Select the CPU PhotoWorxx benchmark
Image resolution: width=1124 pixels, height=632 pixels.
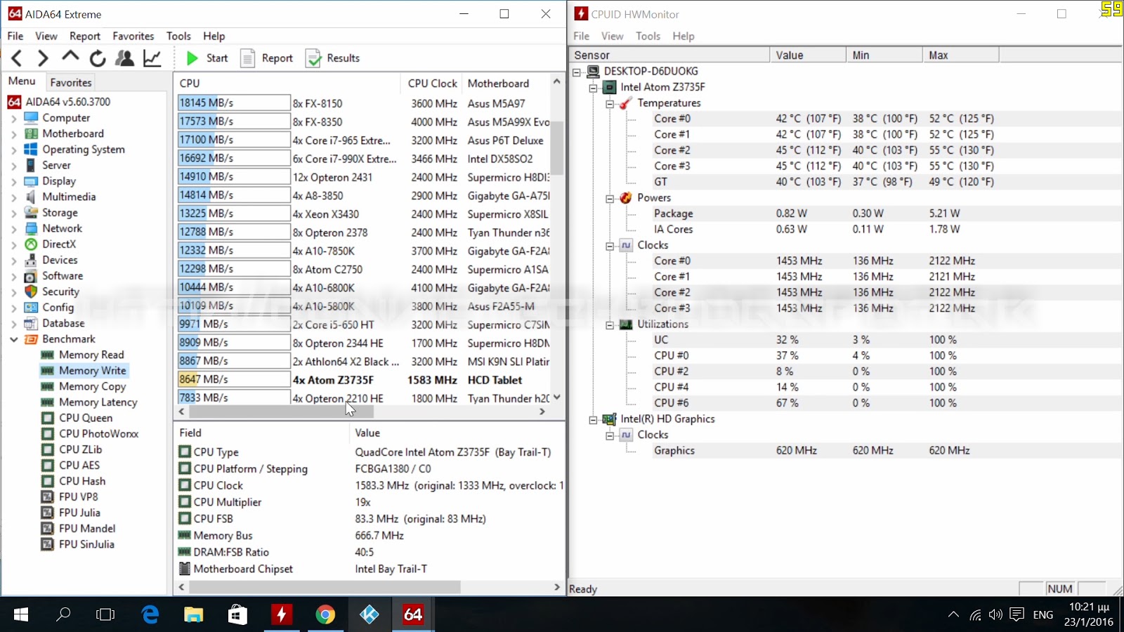[98, 433]
